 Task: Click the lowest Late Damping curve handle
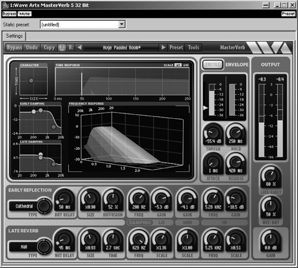click(x=54, y=164)
